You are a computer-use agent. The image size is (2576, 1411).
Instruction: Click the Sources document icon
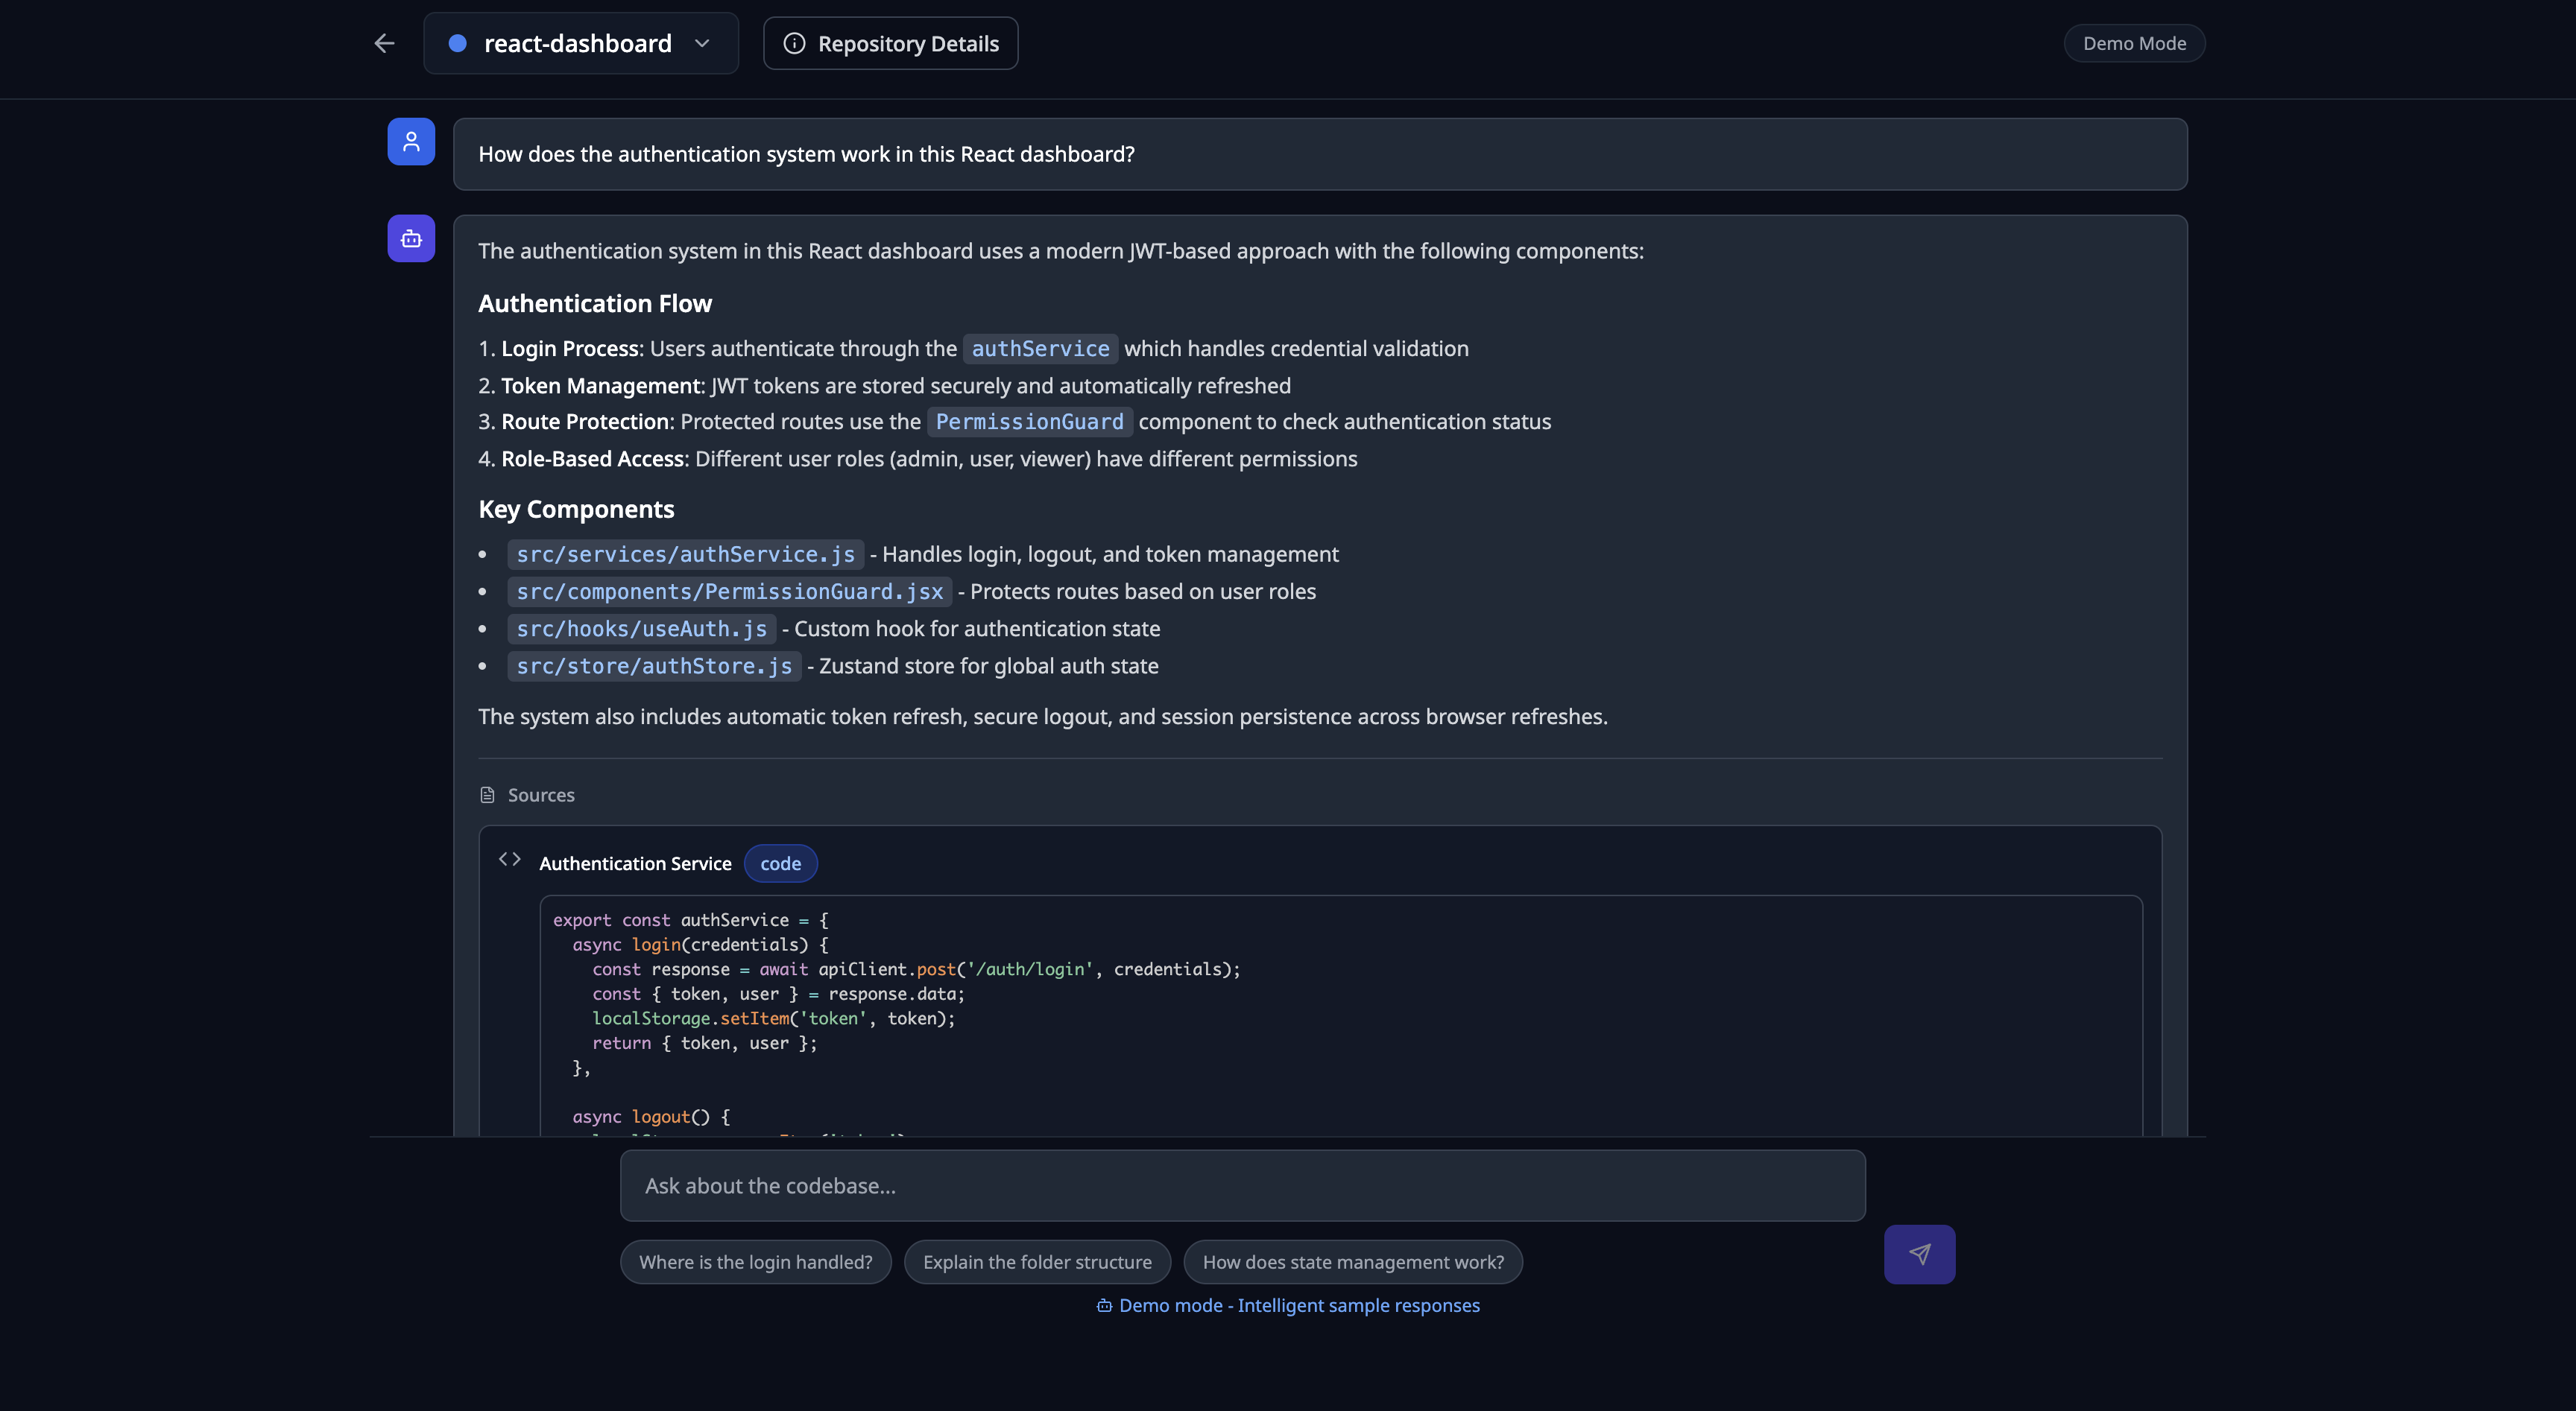[487, 794]
